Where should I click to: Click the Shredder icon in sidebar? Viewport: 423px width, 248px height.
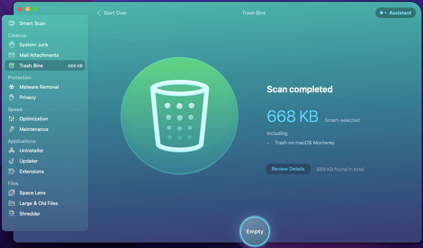tap(12, 214)
